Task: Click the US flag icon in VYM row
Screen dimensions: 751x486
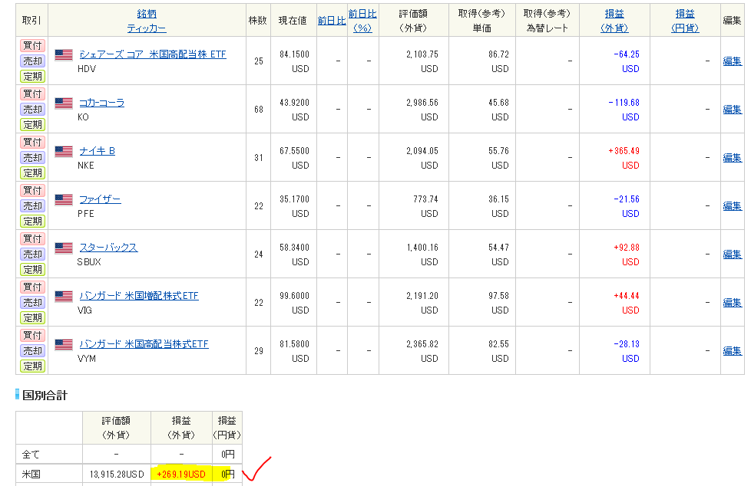Action: 64,345
